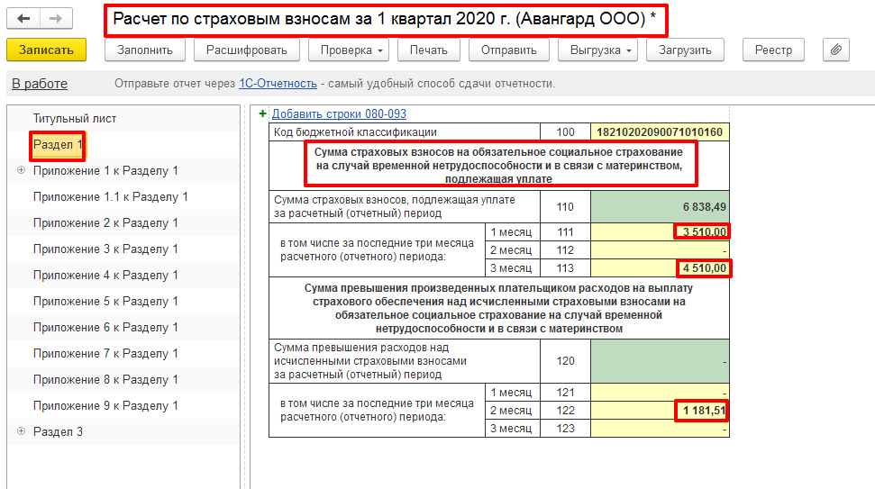Select Титульный лист in the section tree
Image resolution: width=875 pixels, height=489 pixels.
(75, 119)
